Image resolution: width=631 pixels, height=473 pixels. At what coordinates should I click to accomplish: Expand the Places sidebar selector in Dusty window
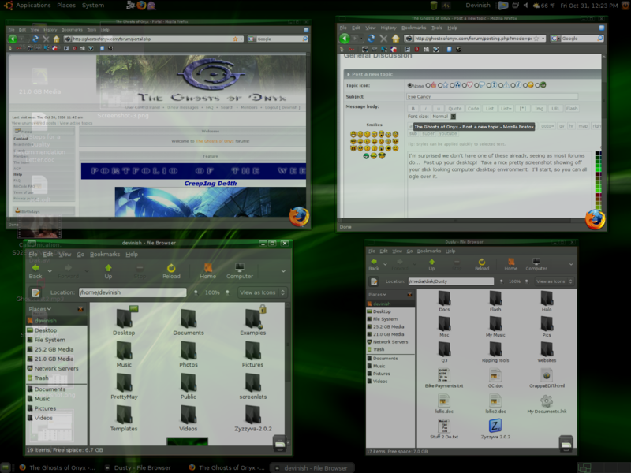377,295
